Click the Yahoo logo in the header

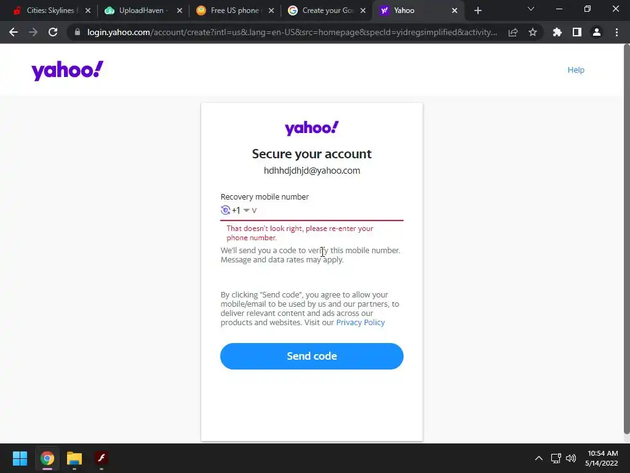[x=67, y=70]
